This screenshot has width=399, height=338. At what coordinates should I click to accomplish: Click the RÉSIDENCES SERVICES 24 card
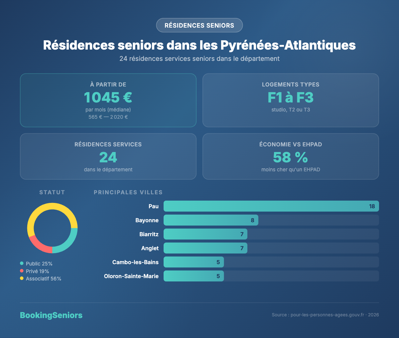[x=108, y=156]
